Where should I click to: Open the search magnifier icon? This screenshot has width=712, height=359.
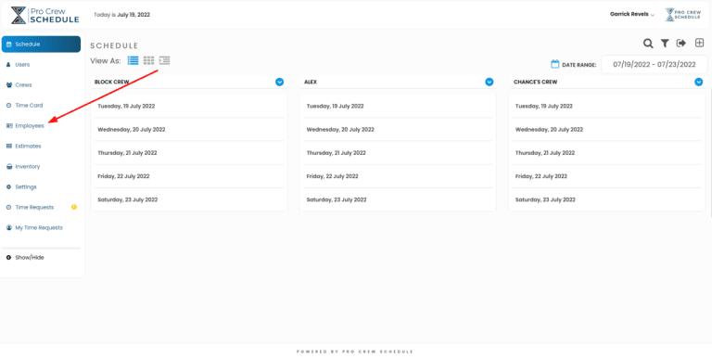pyautogui.click(x=648, y=44)
